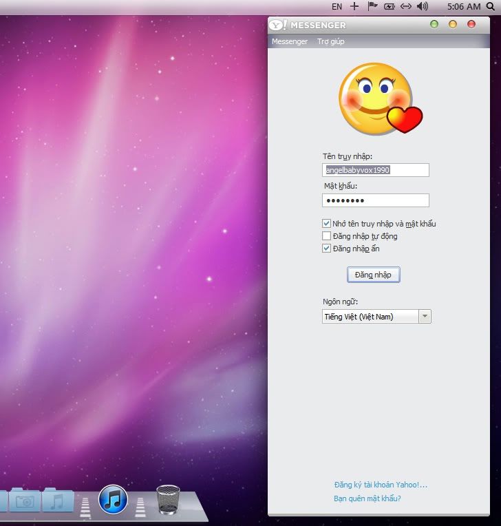
Task: Click the network connection tray icon
Action: point(406,7)
